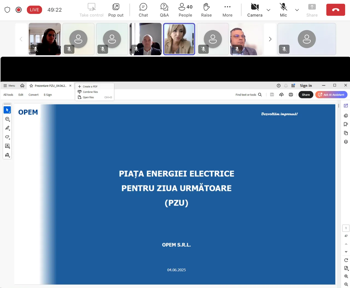
Task: Open the Chat panel
Action: click(143, 10)
